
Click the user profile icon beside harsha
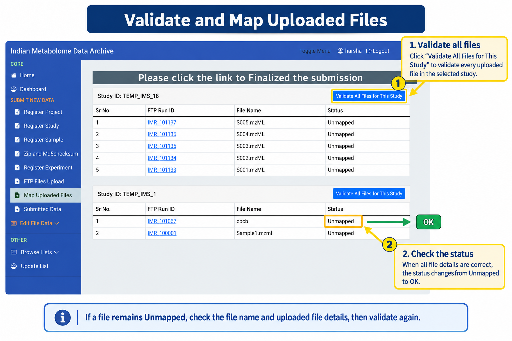pyautogui.click(x=340, y=51)
